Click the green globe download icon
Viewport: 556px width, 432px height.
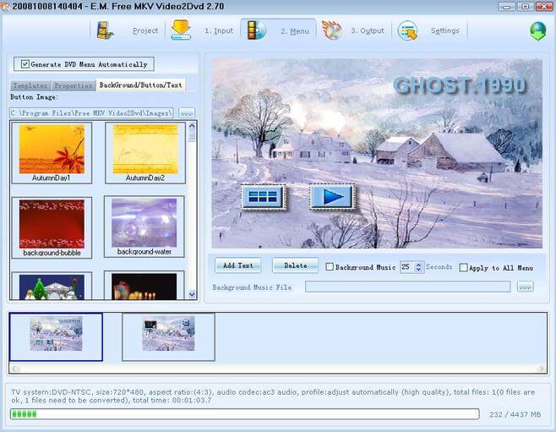click(537, 31)
